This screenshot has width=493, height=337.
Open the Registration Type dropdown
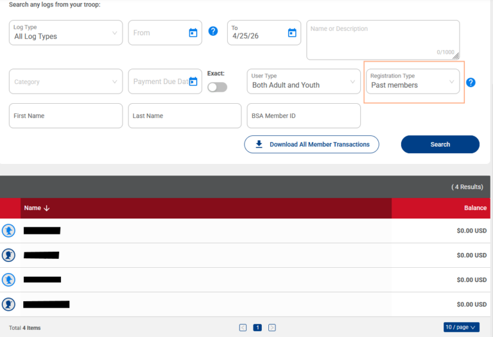tap(413, 81)
